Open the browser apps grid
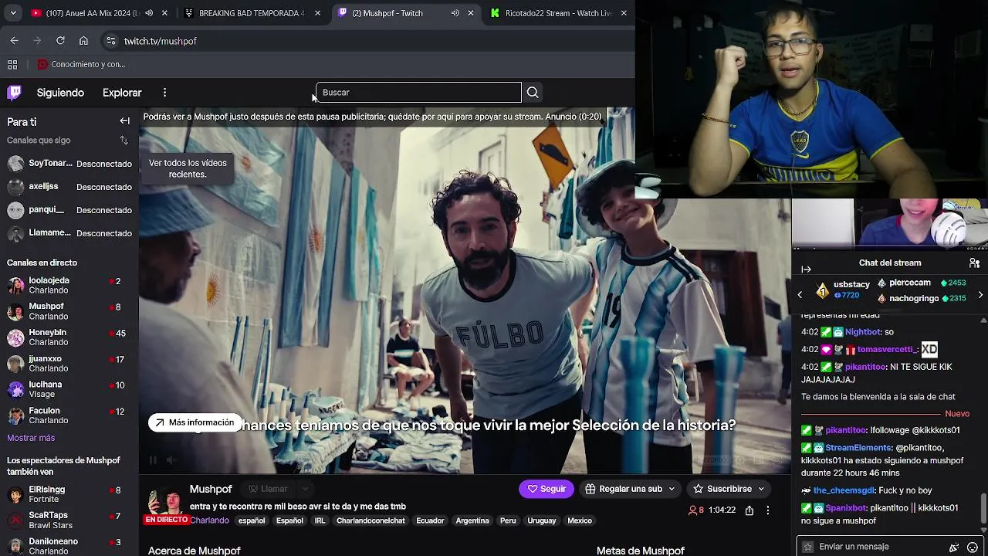This screenshot has width=988, height=556. [x=12, y=65]
